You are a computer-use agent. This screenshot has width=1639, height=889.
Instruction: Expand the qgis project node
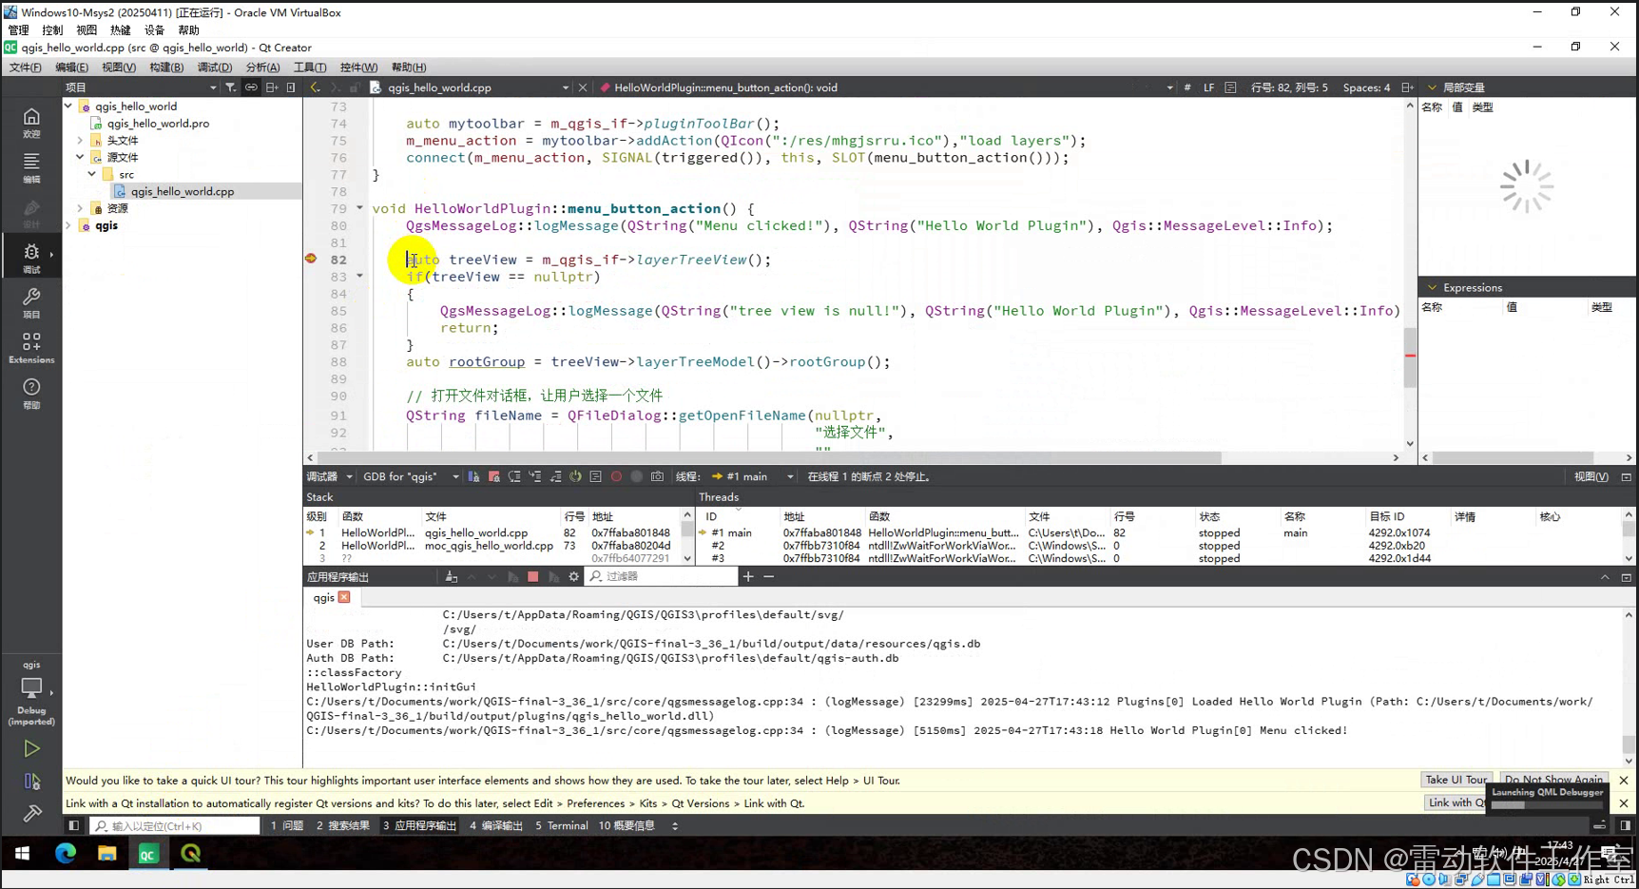coord(68,225)
